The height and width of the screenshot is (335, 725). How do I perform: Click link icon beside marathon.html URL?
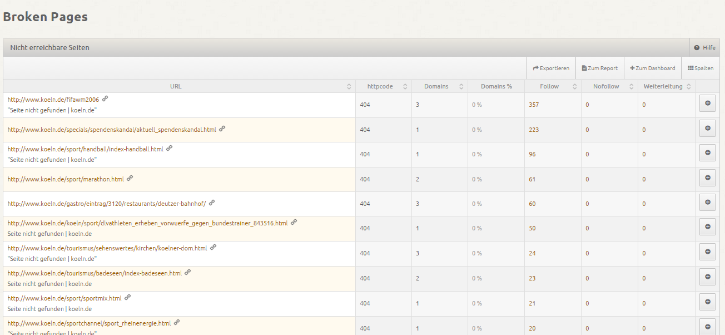coord(130,179)
